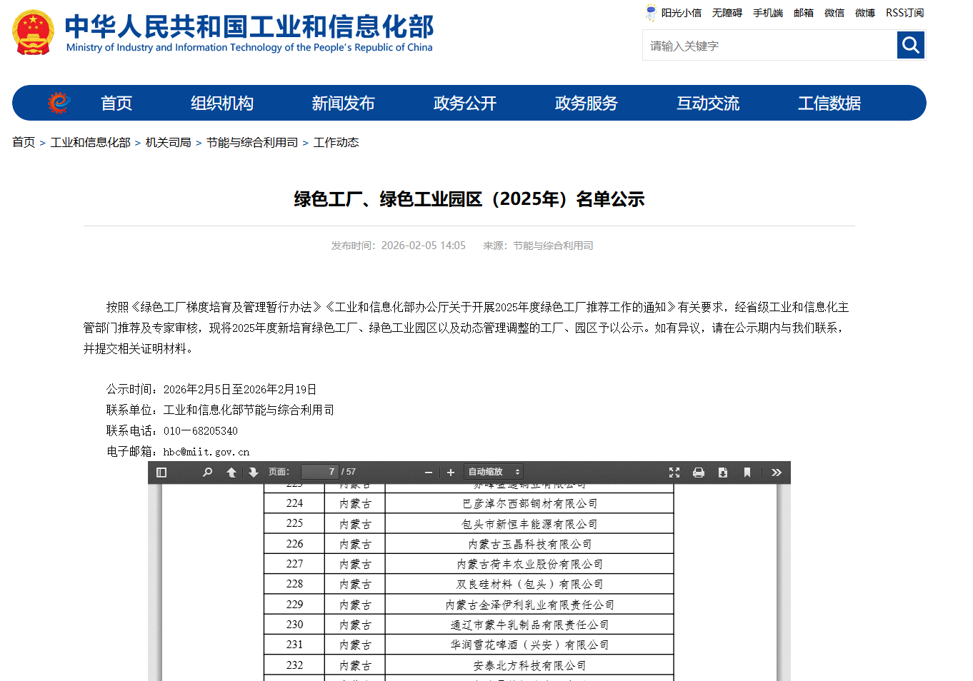Screen dimensions: 973x681
Task: Go to the previous PDF page
Action: (231, 472)
